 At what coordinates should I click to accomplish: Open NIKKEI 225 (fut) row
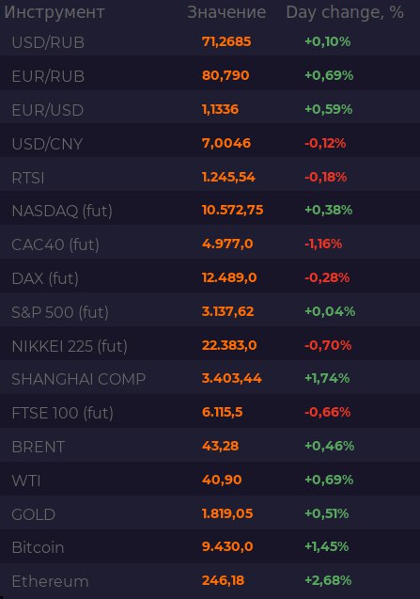(x=210, y=346)
